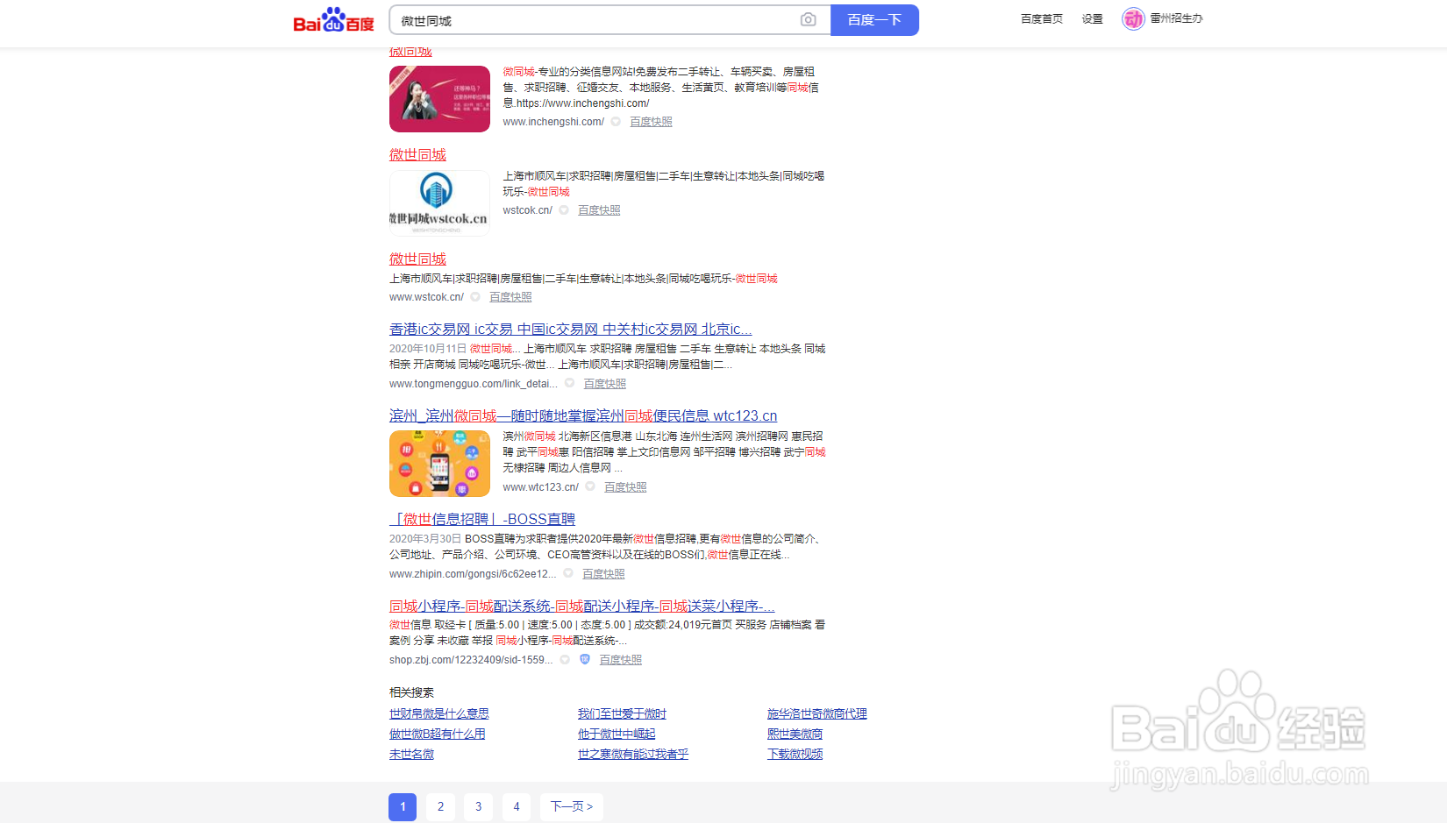Screen dimensions: 1447x823
Task: Go to results page 4
Action: (x=517, y=806)
